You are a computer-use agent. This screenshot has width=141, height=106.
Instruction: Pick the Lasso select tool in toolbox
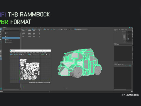point(1,32)
